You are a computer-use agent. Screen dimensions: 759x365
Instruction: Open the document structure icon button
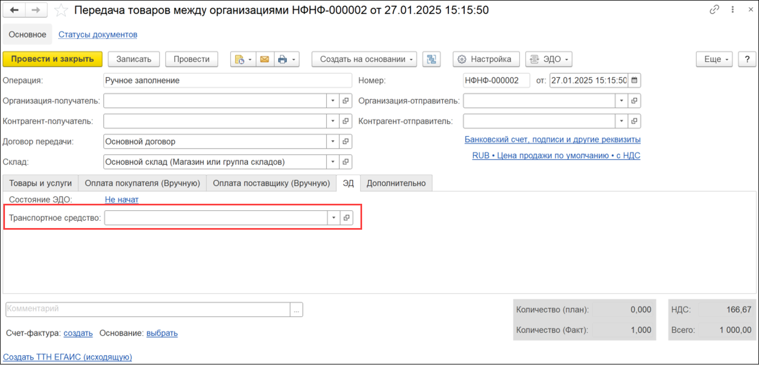[x=431, y=59]
